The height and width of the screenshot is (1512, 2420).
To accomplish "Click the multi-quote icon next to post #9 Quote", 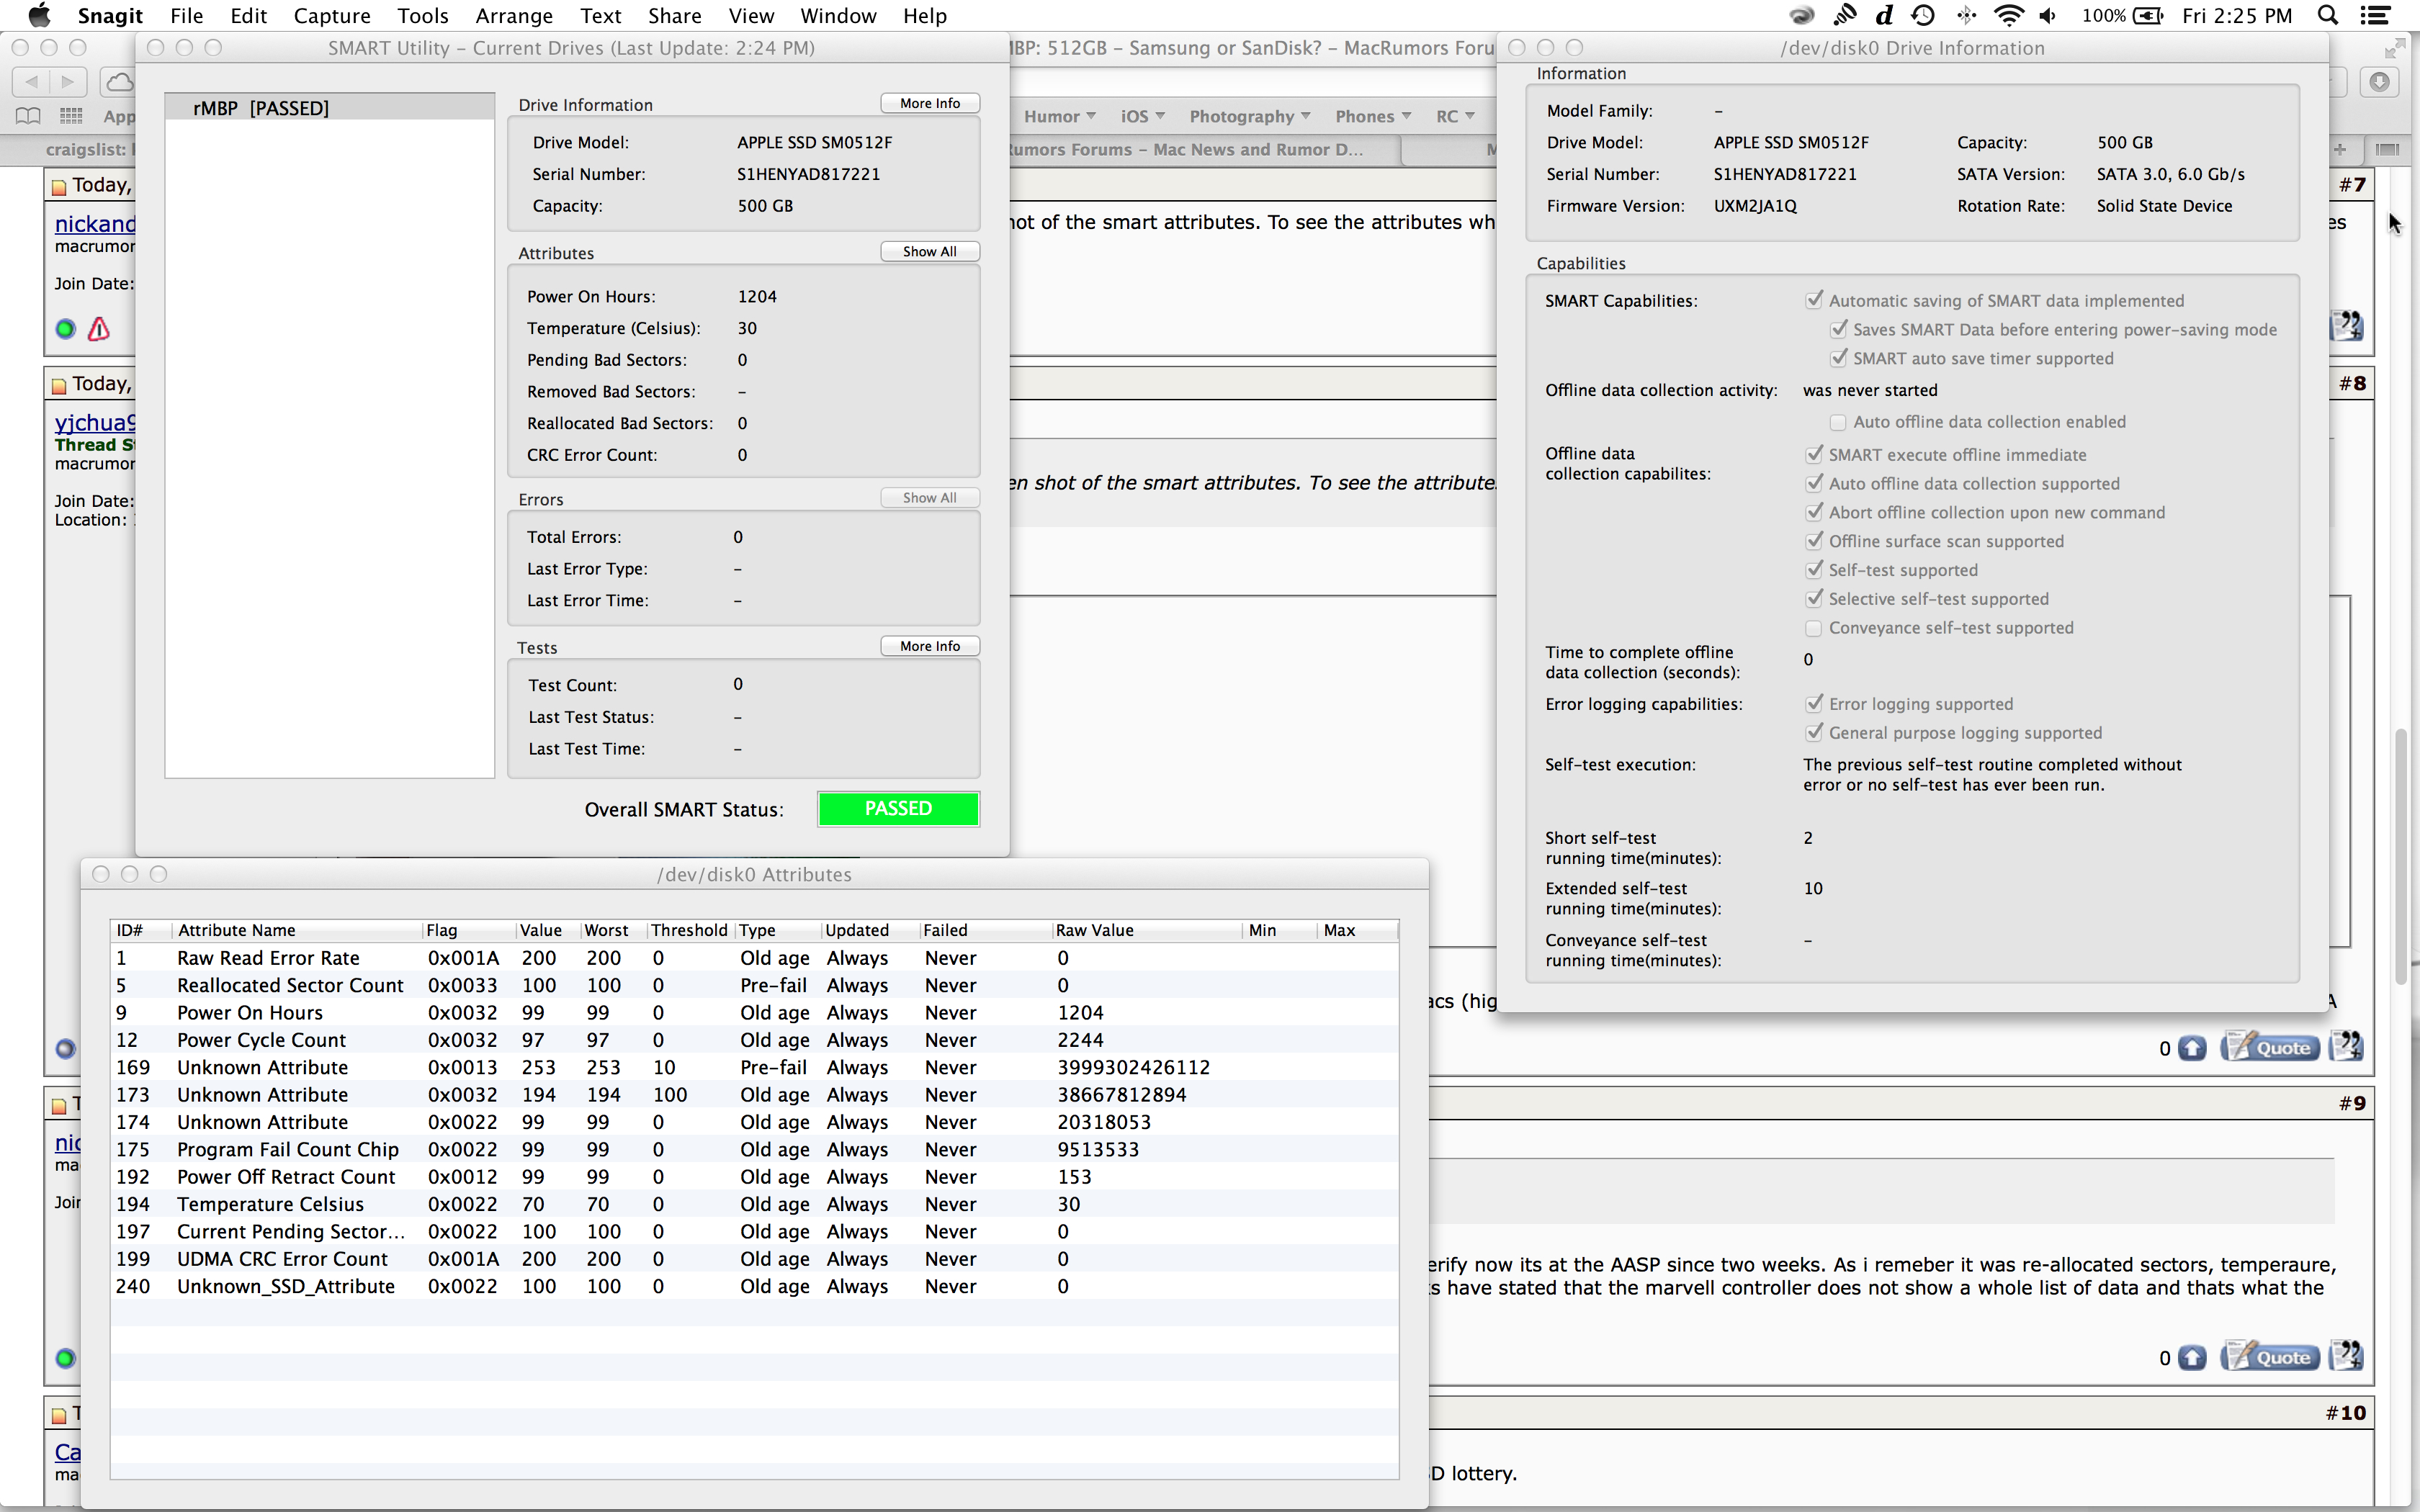I will pos(2346,1356).
